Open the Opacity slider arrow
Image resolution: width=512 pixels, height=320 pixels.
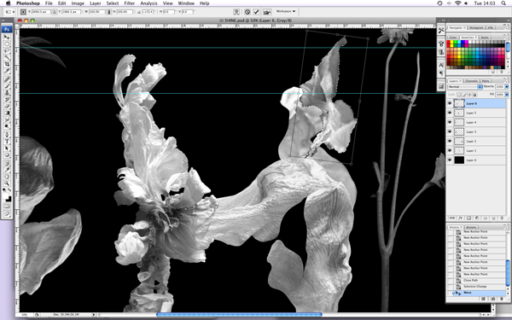click(x=507, y=86)
